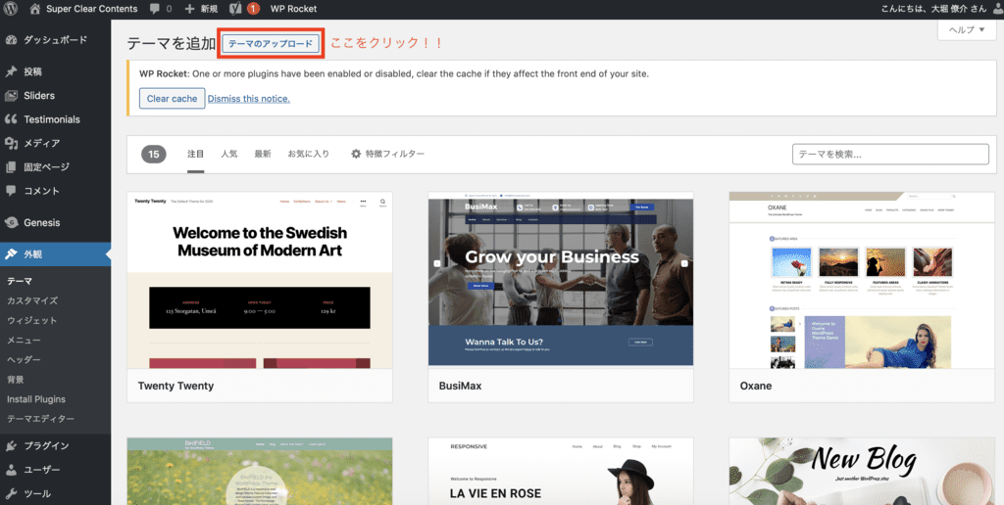Click the Genesis icon in sidebar
1004x505 pixels.
(x=11, y=222)
